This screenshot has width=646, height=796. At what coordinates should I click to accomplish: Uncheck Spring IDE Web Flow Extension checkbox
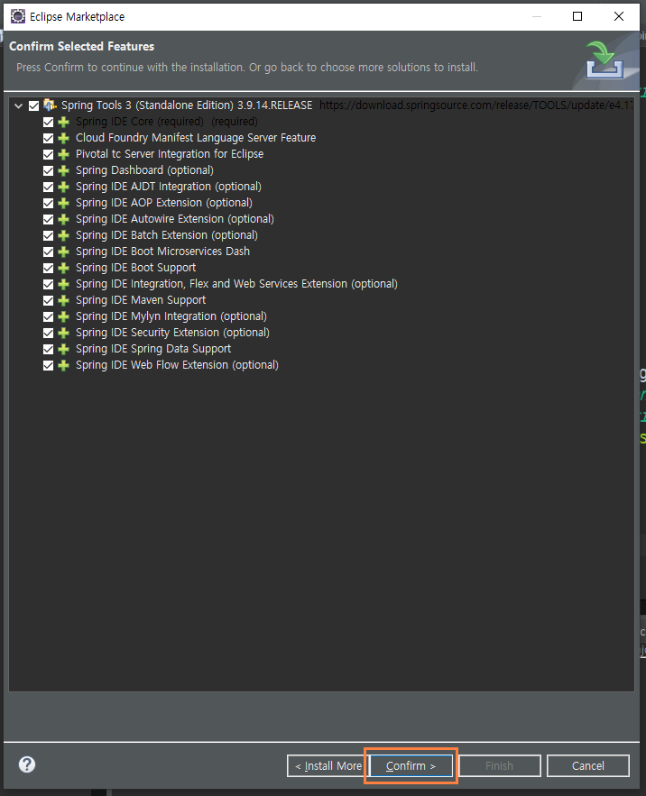coord(49,365)
